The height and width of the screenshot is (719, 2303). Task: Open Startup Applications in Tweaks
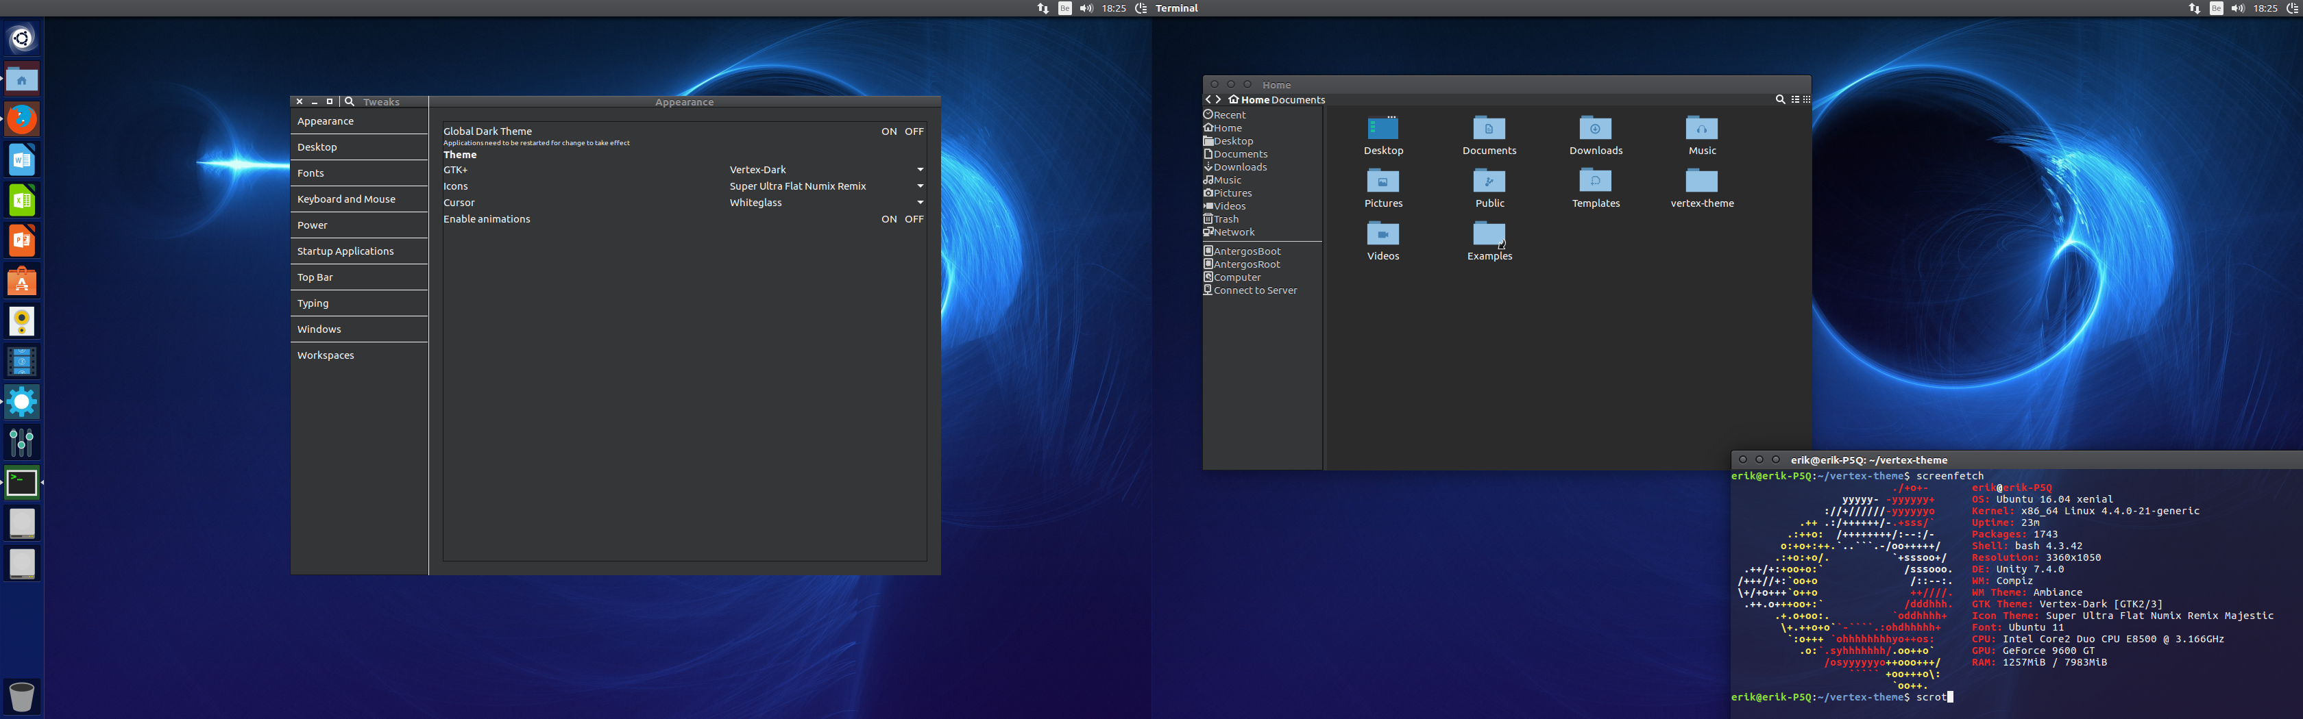click(x=359, y=251)
